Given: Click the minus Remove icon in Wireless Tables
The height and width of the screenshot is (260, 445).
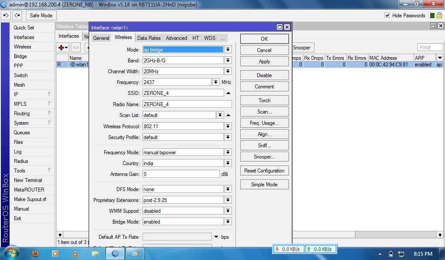Looking at the screenshot, I should pos(76,48).
